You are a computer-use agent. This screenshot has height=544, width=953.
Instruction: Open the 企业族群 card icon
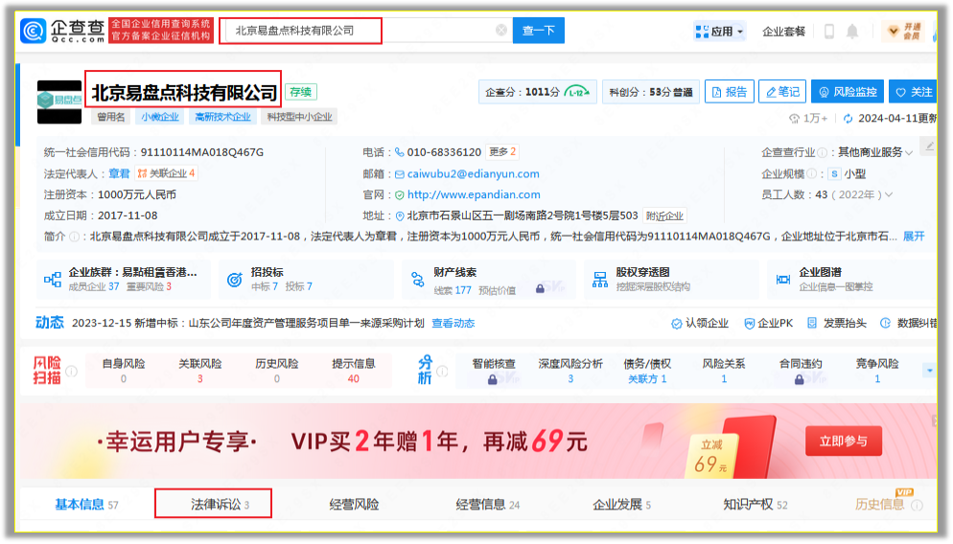click(53, 280)
